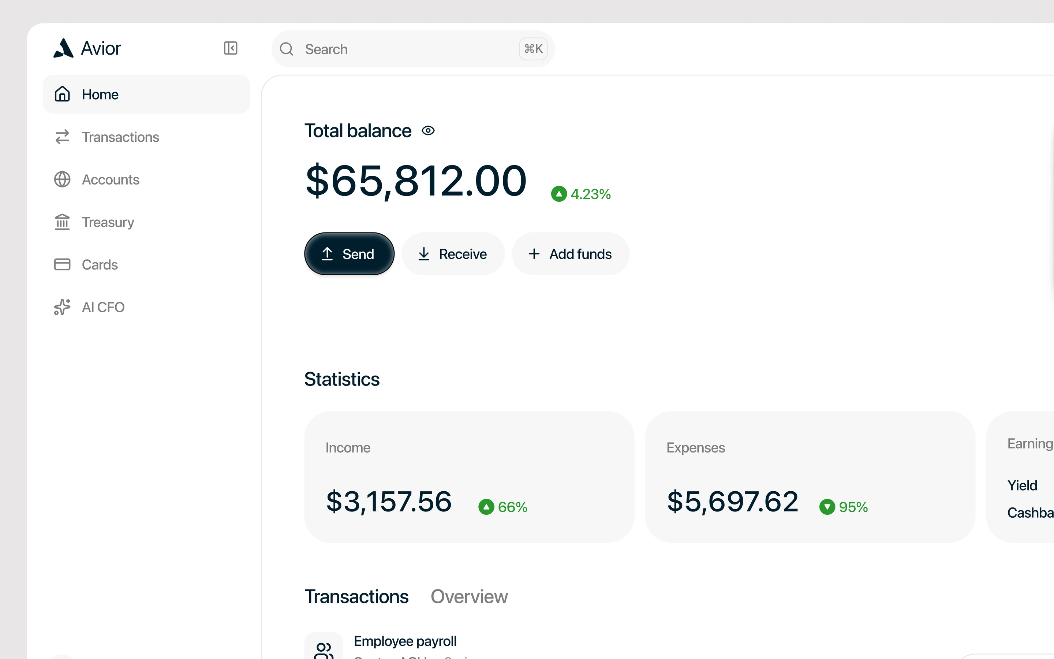This screenshot has width=1054, height=659.
Task: Select the Transactions tab below Statistics
Action: (x=356, y=596)
